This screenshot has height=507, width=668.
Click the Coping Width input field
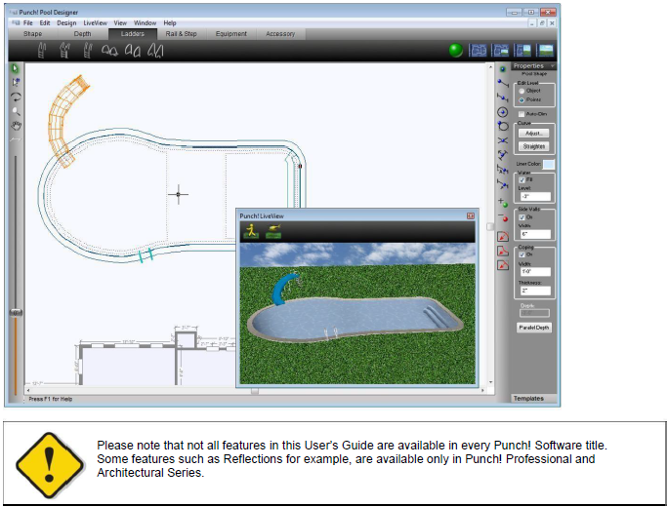click(x=535, y=271)
